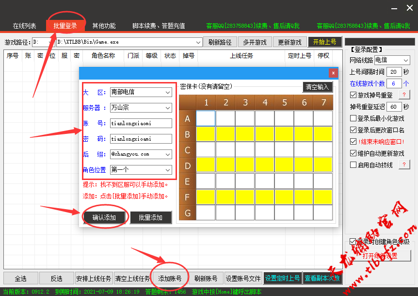Expand the 大区 dropdown showing 南部电信
Screen dimensions: 418x296
[168, 92]
